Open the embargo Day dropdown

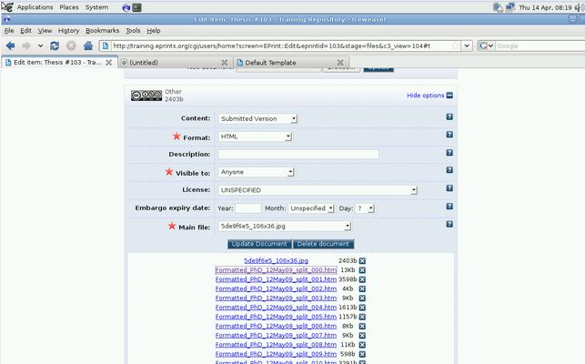pos(365,208)
